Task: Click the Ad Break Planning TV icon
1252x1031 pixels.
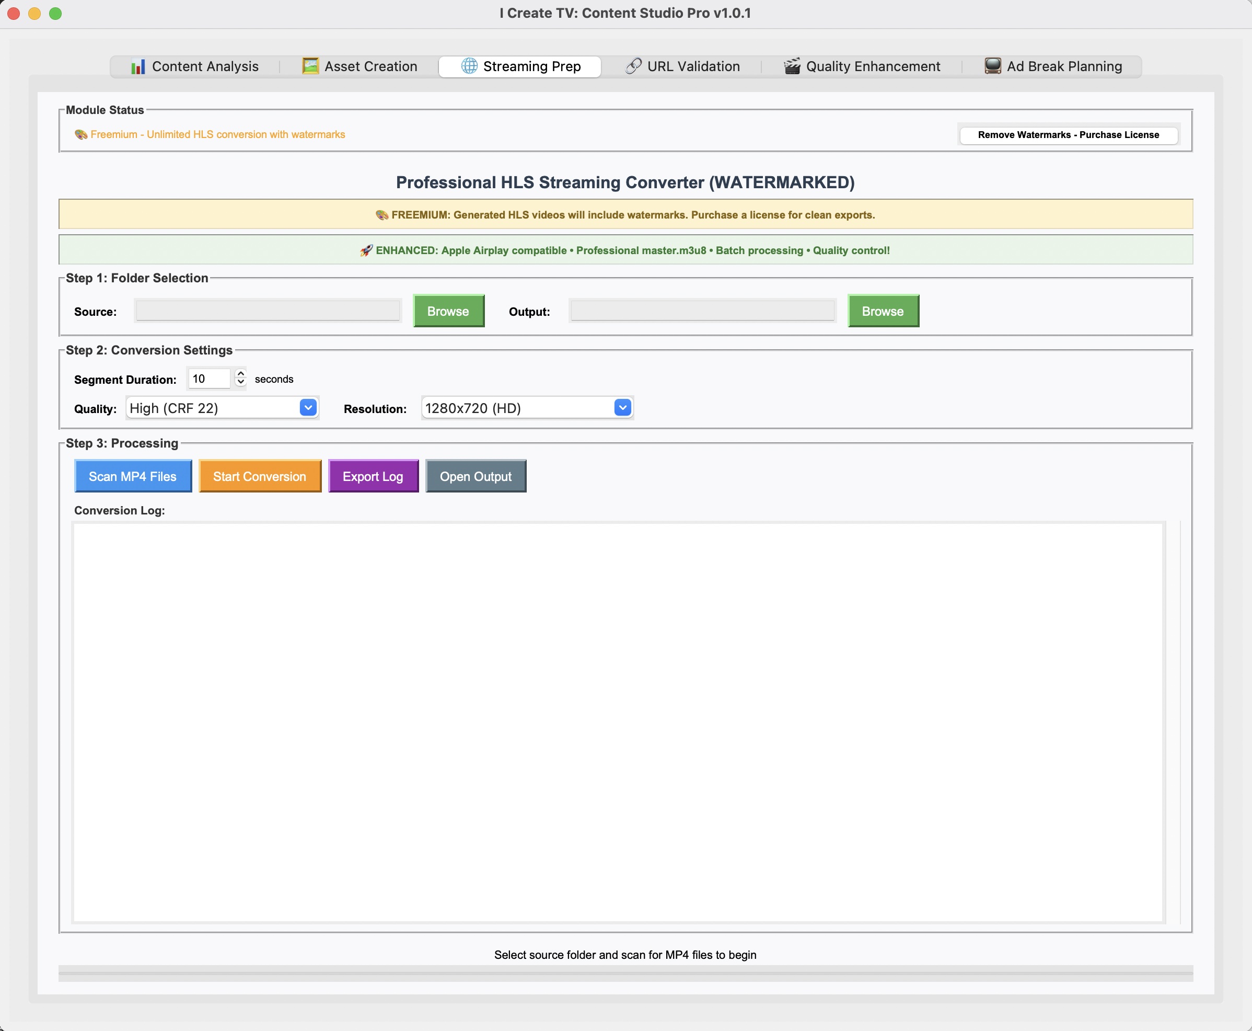Action: (993, 66)
